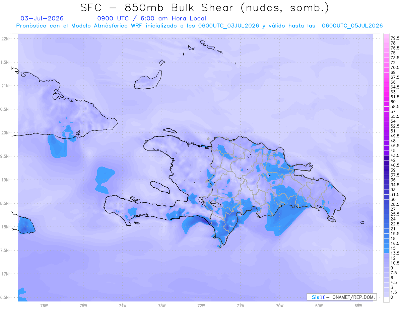Click the '73W' longitude label
The image size is (402, 310).
pyautogui.click(x=162, y=306)
